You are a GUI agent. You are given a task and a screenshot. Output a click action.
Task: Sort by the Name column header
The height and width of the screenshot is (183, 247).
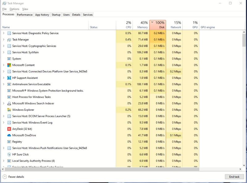45,25
